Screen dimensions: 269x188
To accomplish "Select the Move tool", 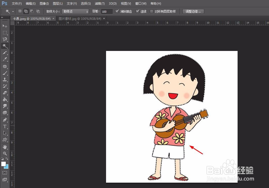I will (x=5, y=26).
